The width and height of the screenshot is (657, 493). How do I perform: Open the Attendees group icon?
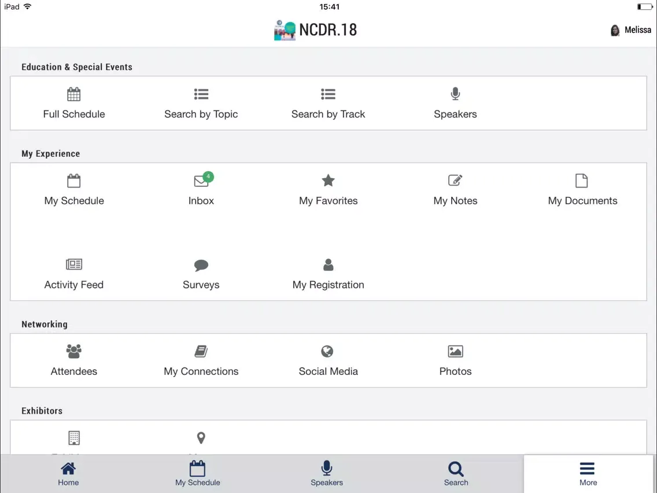click(x=74, y=351)
